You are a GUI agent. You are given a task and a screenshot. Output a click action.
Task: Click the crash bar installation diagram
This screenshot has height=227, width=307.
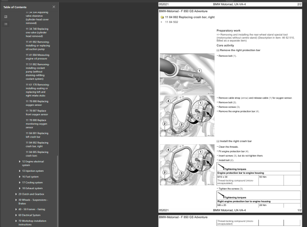pos(187,165)
